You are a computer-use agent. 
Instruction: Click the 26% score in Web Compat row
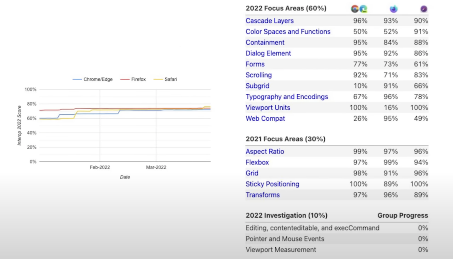coord(360,119)
